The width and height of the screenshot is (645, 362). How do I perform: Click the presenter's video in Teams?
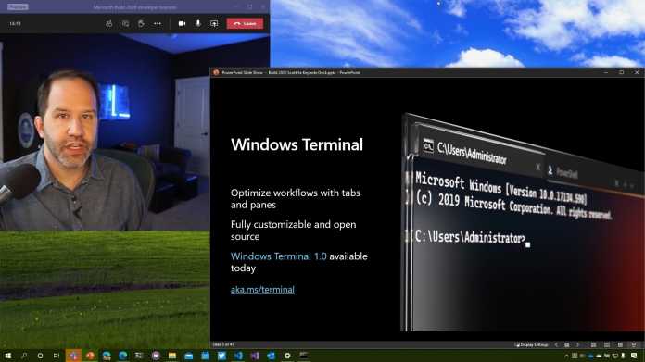click(x=105, y=132)
